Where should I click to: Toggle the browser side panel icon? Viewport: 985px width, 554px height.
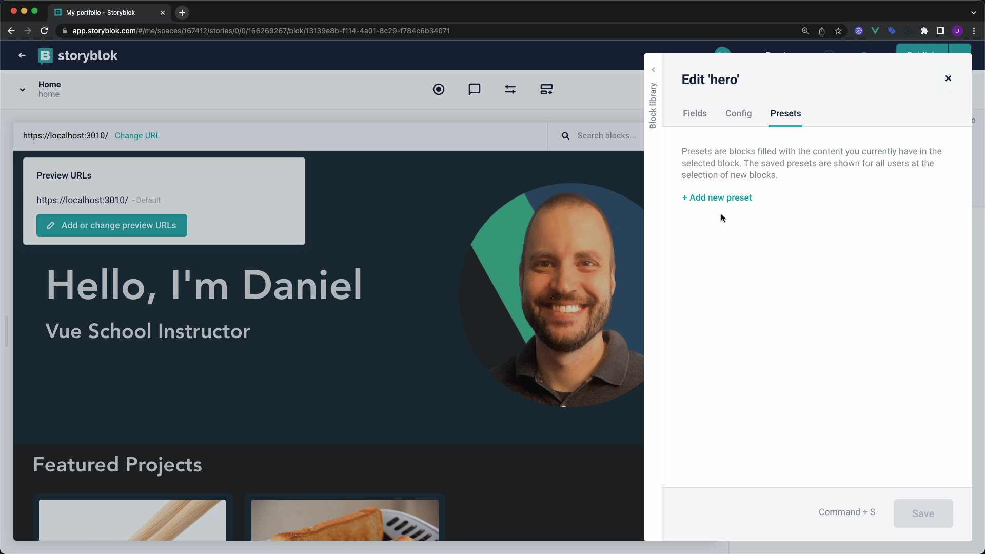(941, 31)
